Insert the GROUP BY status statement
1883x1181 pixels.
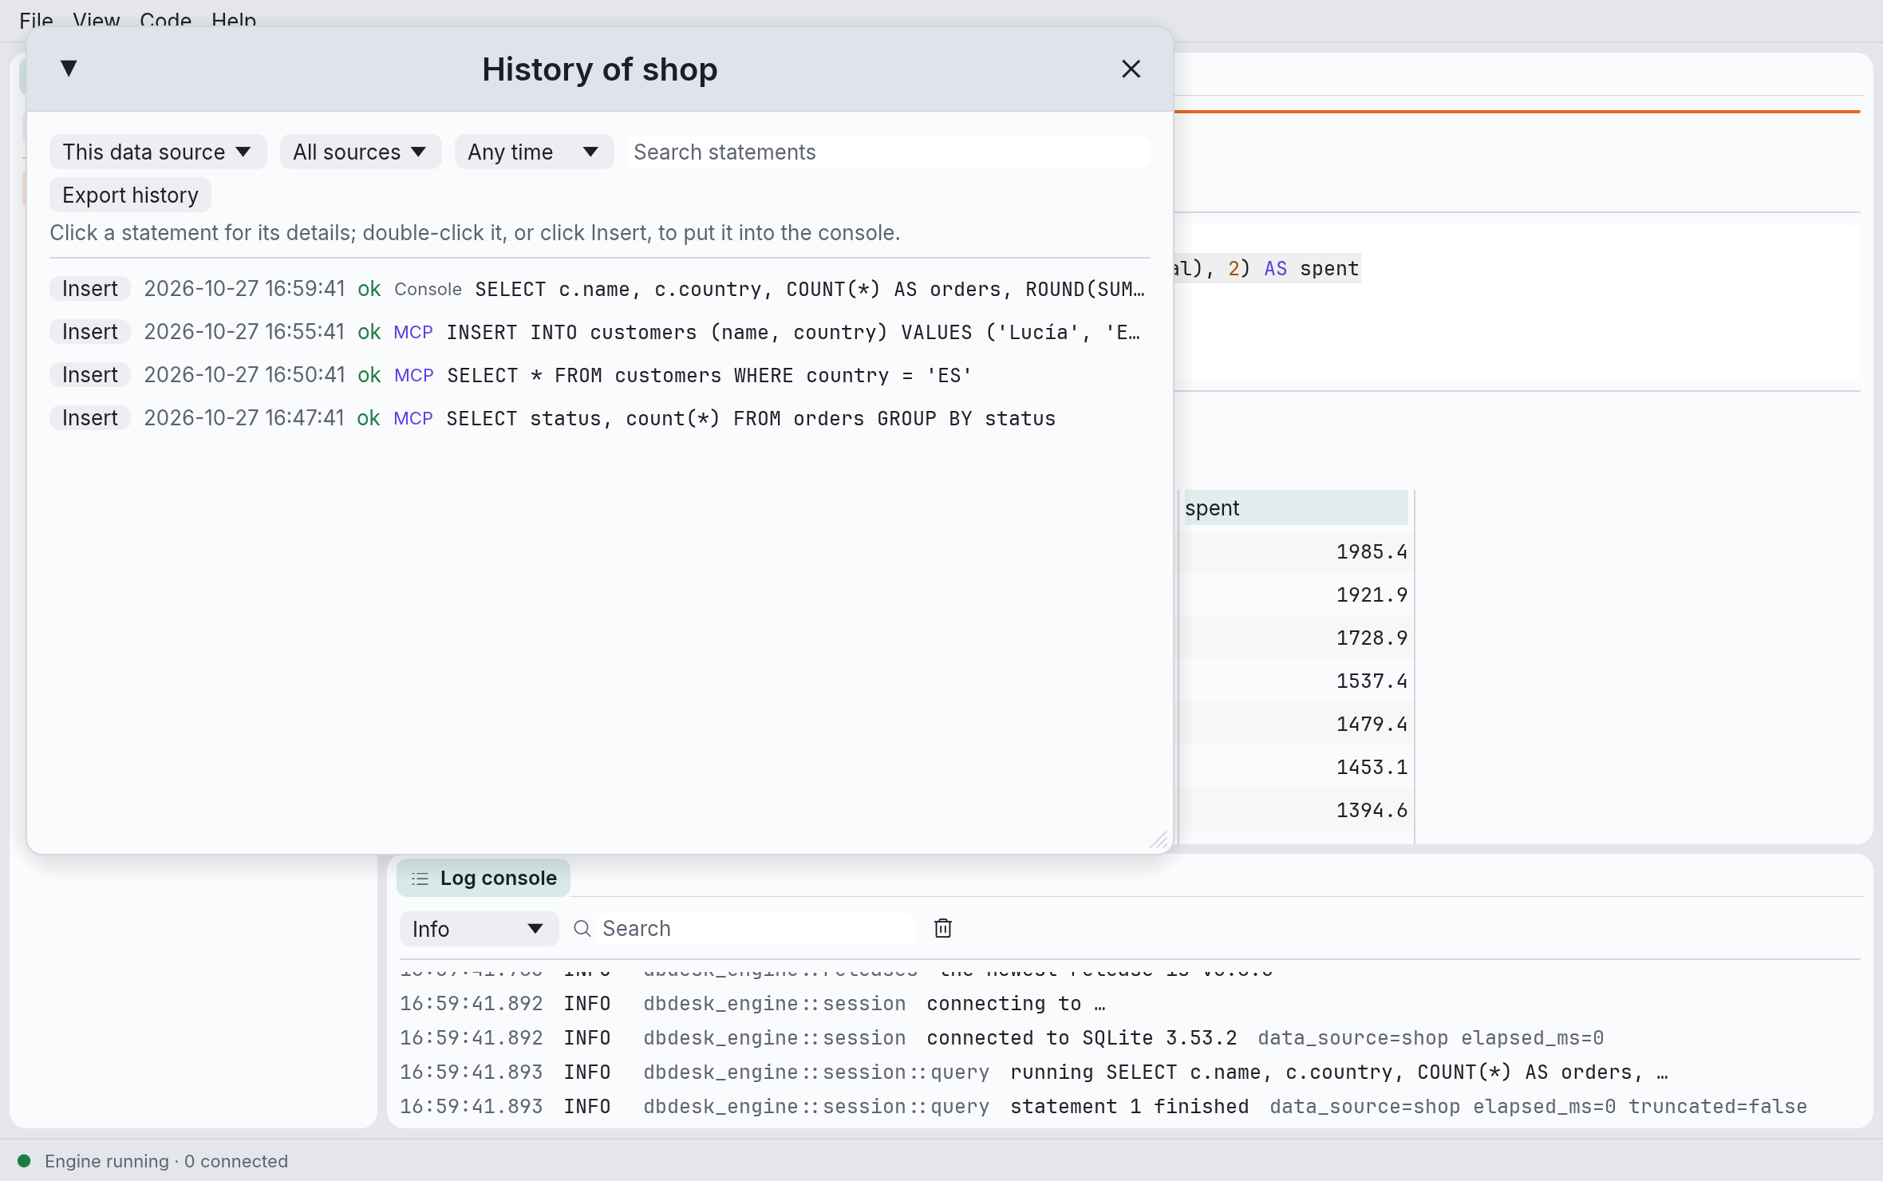pyautogui.click(x=90, y=418)
